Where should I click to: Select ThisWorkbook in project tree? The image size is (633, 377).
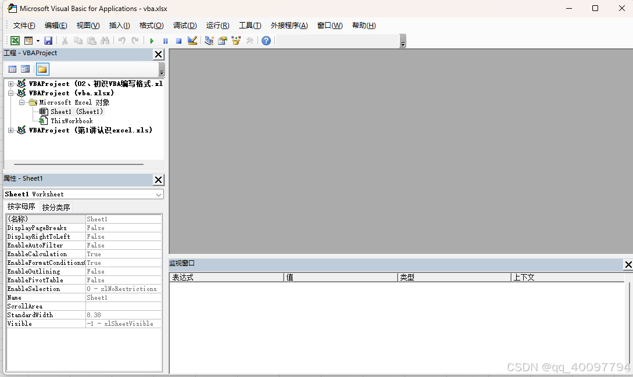[x=71, y=121]
